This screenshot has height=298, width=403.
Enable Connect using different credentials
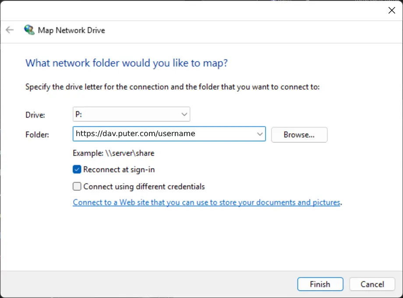point(77,186)
